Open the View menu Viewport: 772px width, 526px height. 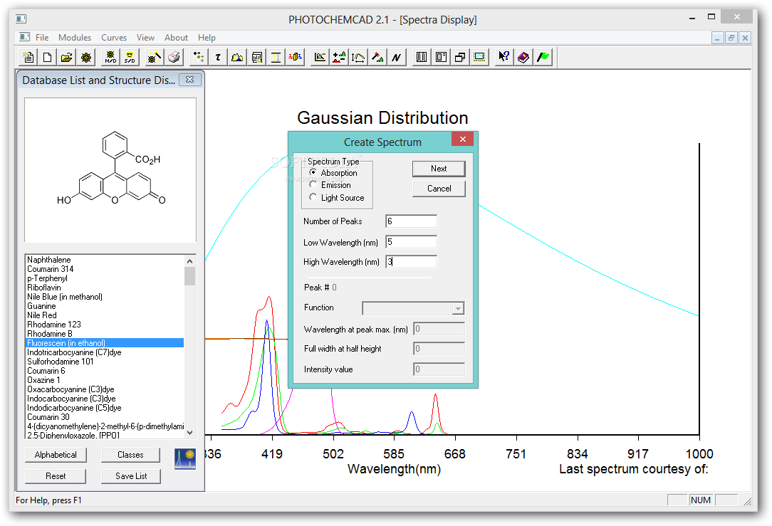pyautogui.click(x=145, y=38)
